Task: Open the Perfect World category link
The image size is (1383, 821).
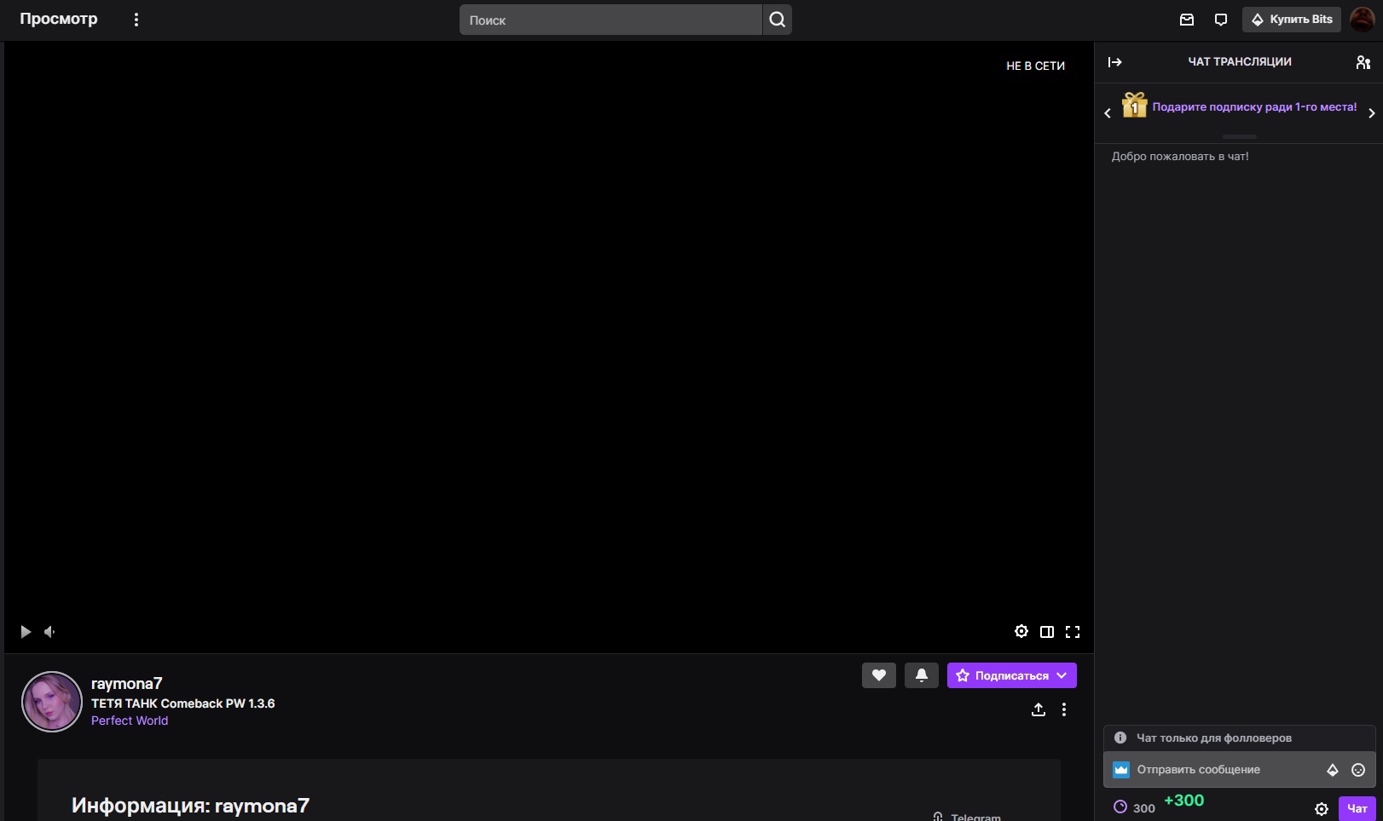Action: [130, 721]
